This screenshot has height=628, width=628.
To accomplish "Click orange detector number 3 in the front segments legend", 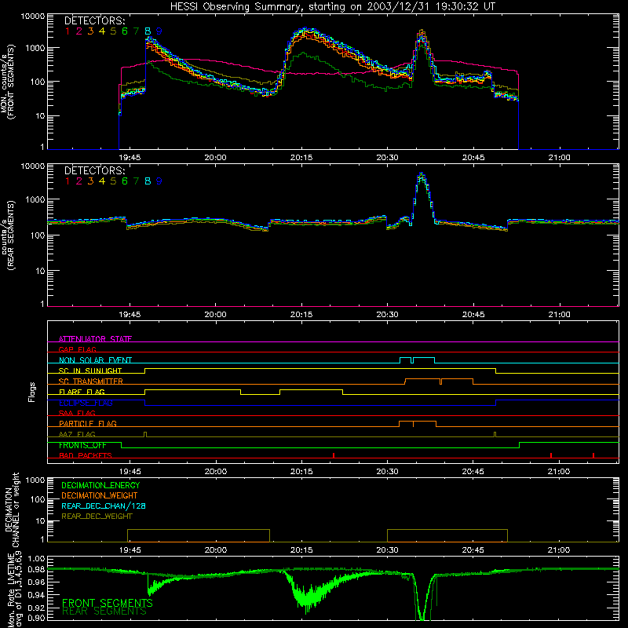I will 90,31.
